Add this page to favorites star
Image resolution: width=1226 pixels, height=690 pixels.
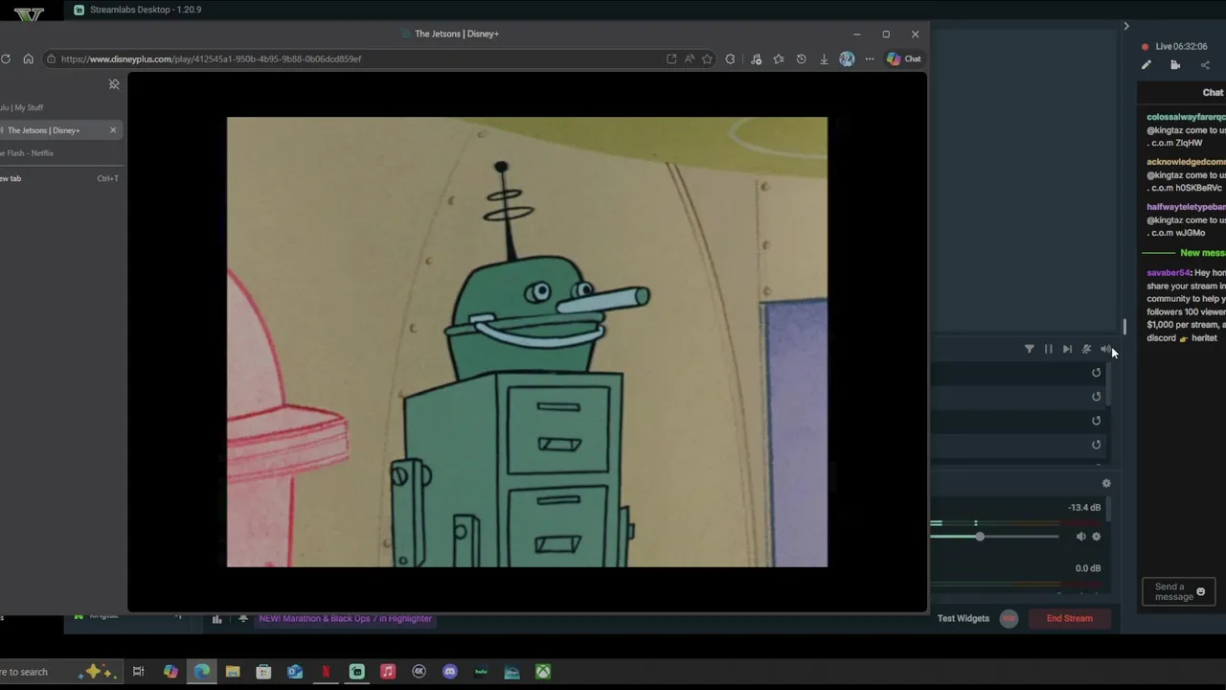707,59
